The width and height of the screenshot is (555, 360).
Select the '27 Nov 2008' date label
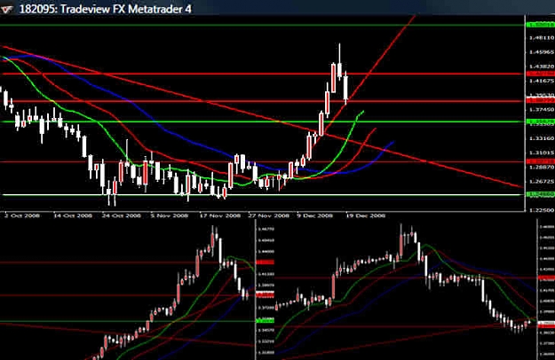(269, 215)
